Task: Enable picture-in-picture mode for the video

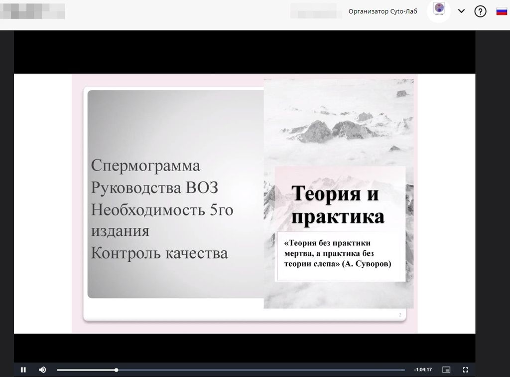Action: (446, 370)
